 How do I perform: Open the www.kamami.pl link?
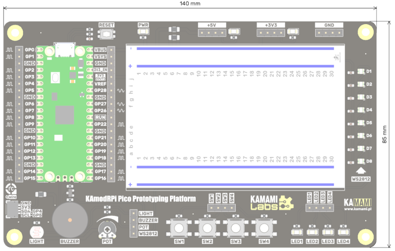coord(358,209)
